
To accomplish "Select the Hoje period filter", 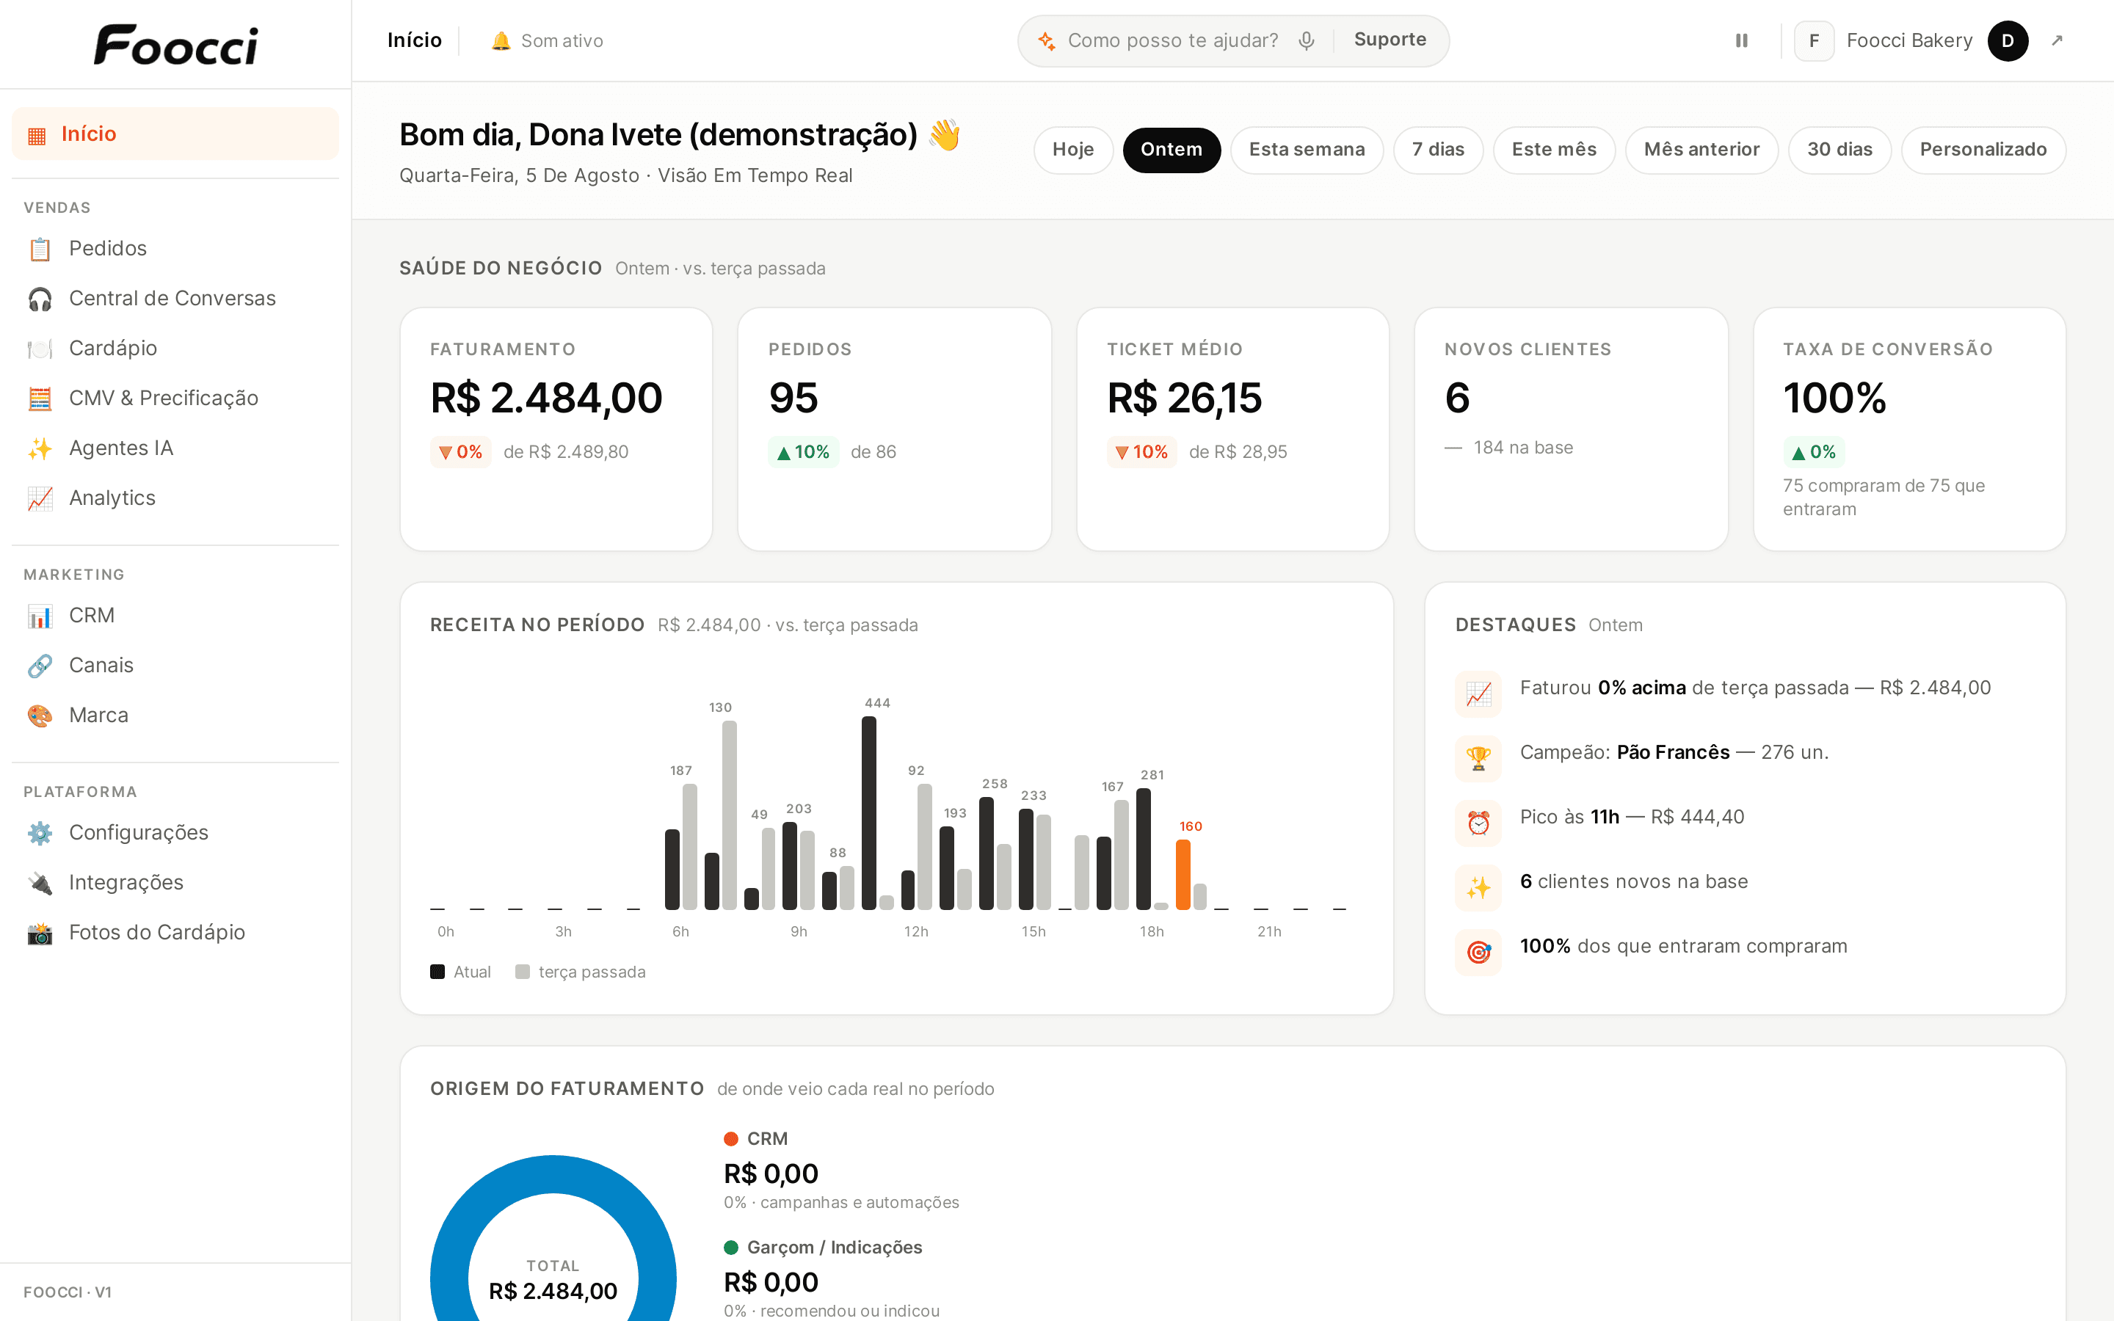I will [x=1072, y=150].
